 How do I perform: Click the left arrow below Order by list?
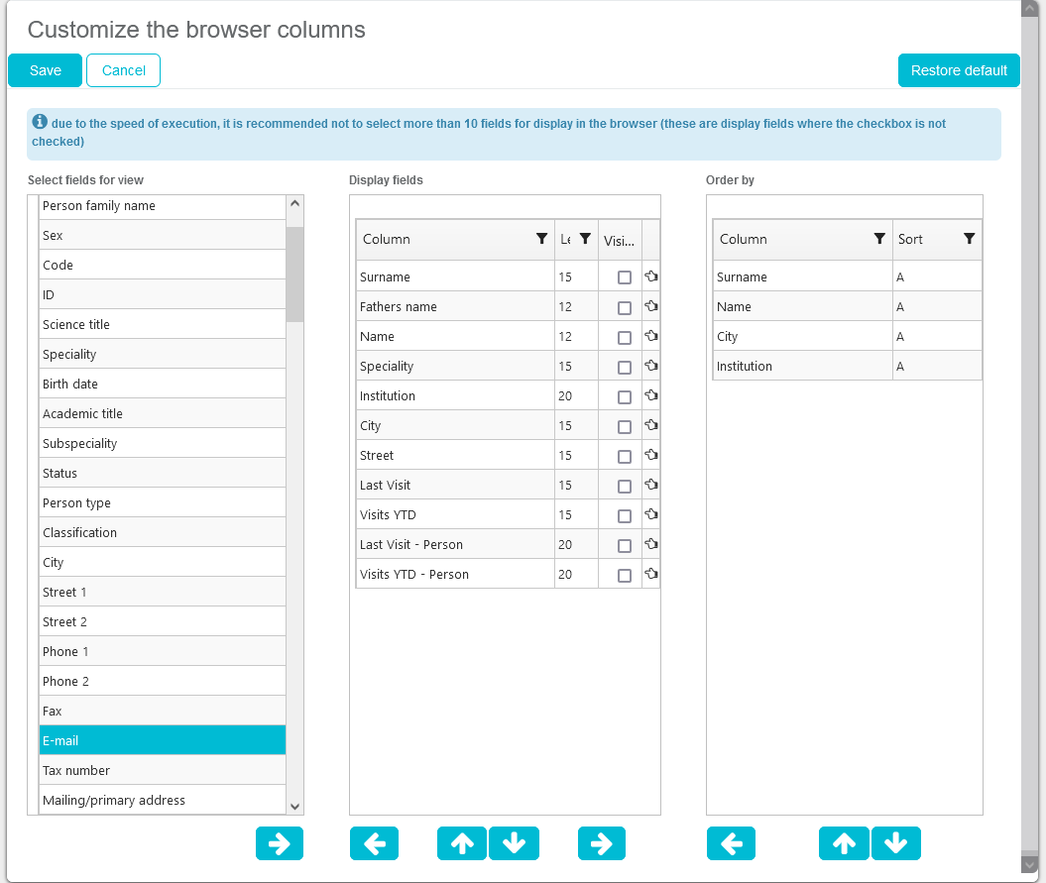pyautogui.click(x=731, y=843)
